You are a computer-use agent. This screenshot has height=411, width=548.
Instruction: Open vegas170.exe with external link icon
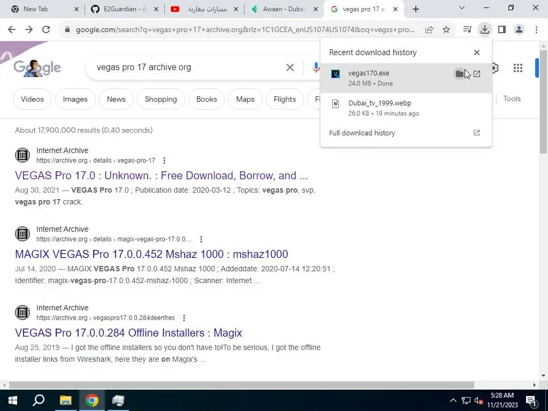(477, 74)
